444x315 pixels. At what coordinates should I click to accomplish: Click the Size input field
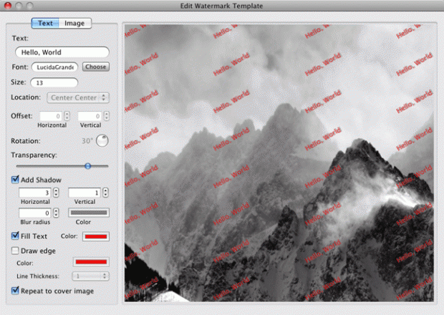[53, 82]
